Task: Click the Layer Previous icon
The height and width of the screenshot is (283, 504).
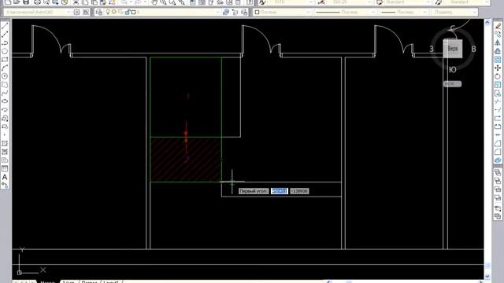Action: [235, 13]
